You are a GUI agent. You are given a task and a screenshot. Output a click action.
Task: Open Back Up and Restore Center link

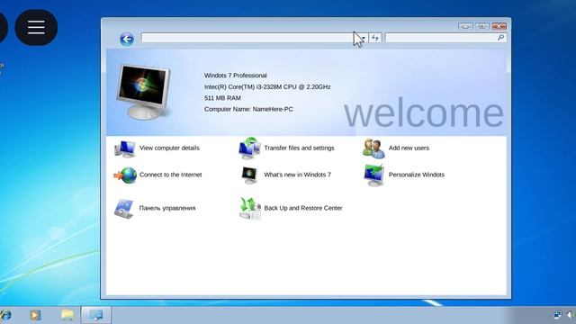pyautogui.click(x=303, y=208)
